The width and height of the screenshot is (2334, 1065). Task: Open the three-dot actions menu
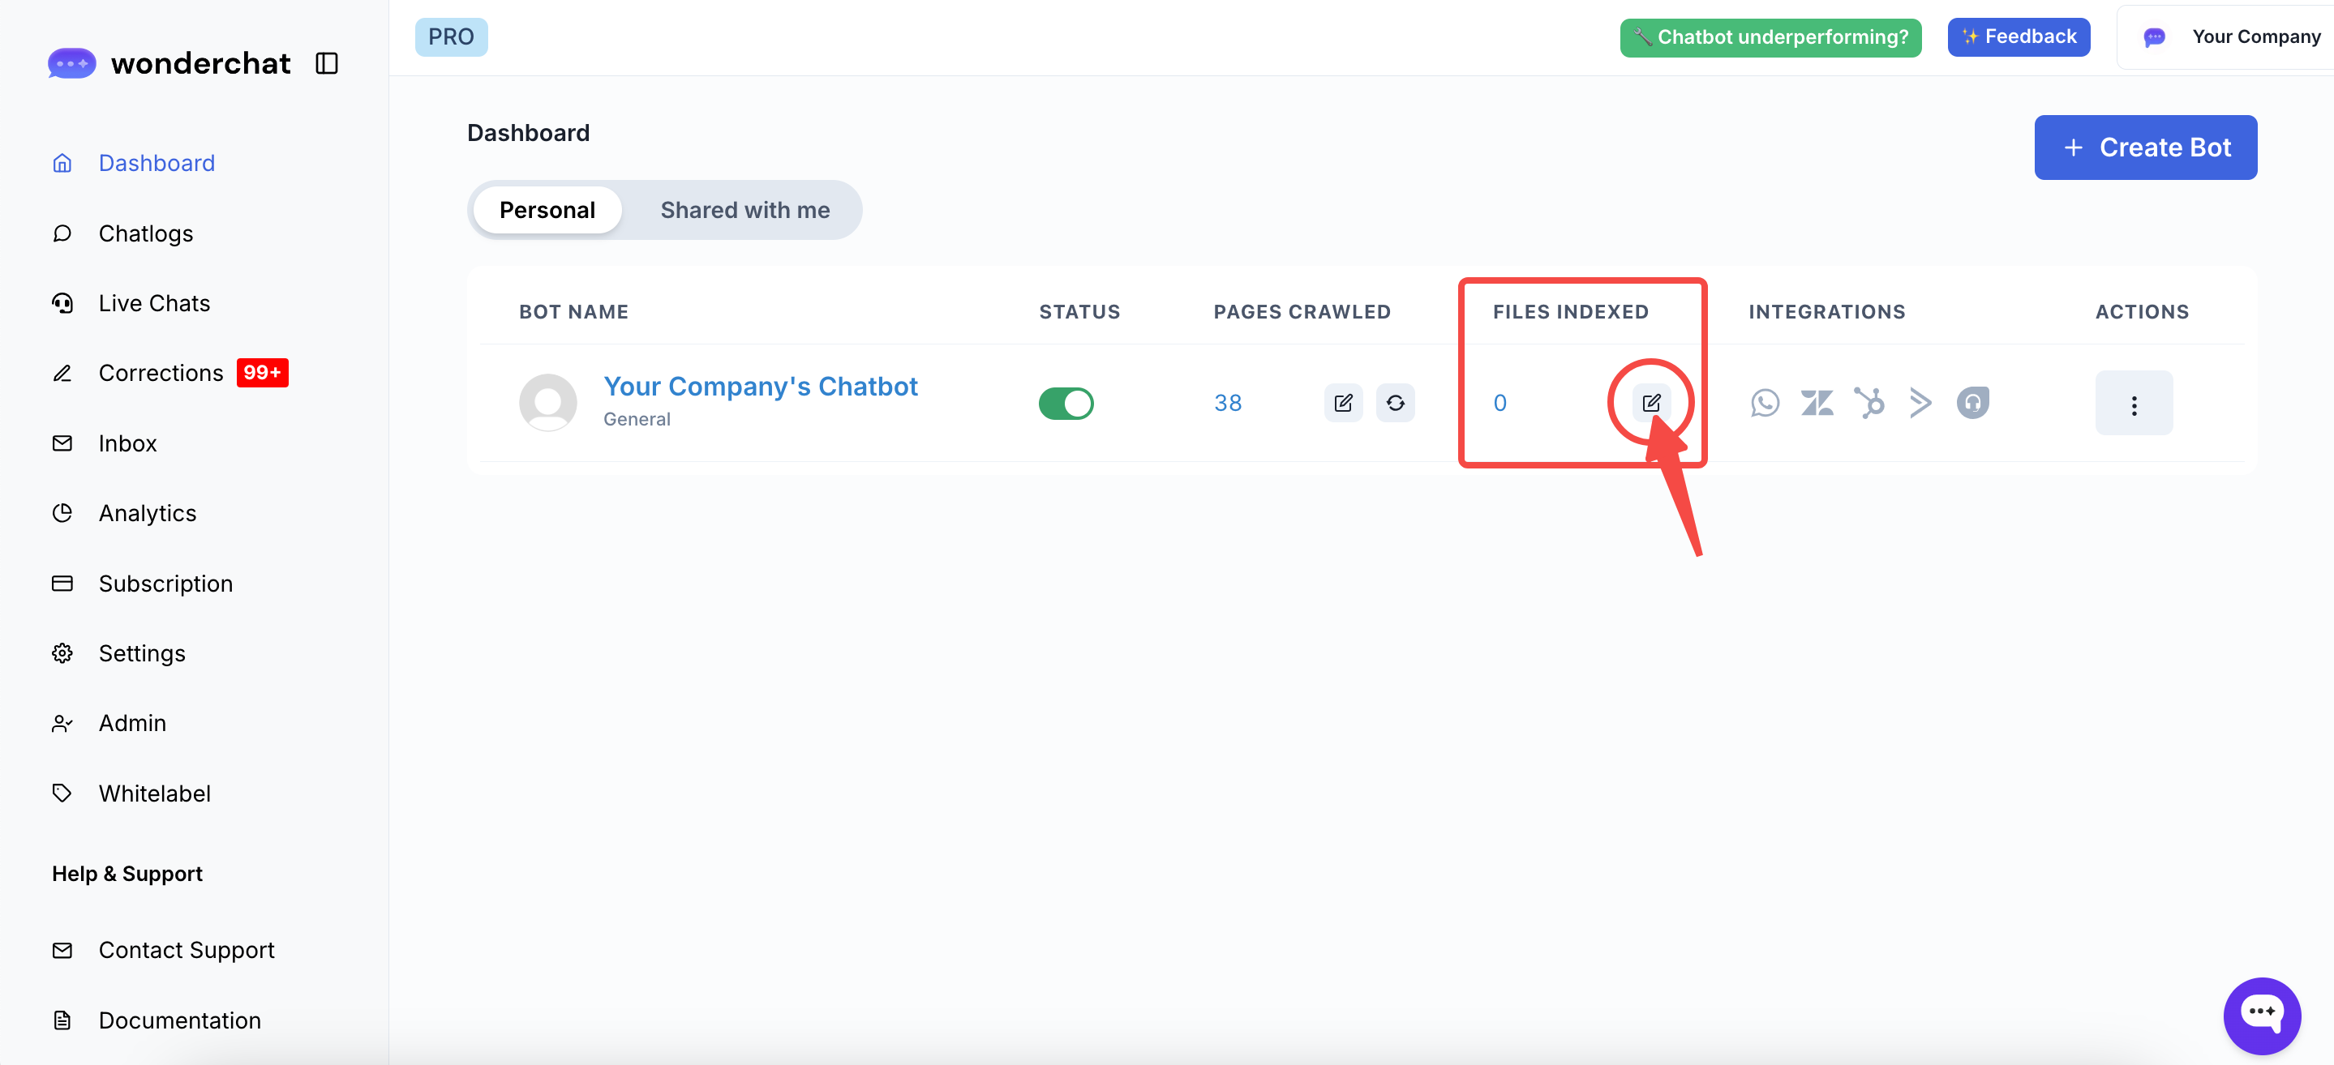click(x=2133, y=404)
